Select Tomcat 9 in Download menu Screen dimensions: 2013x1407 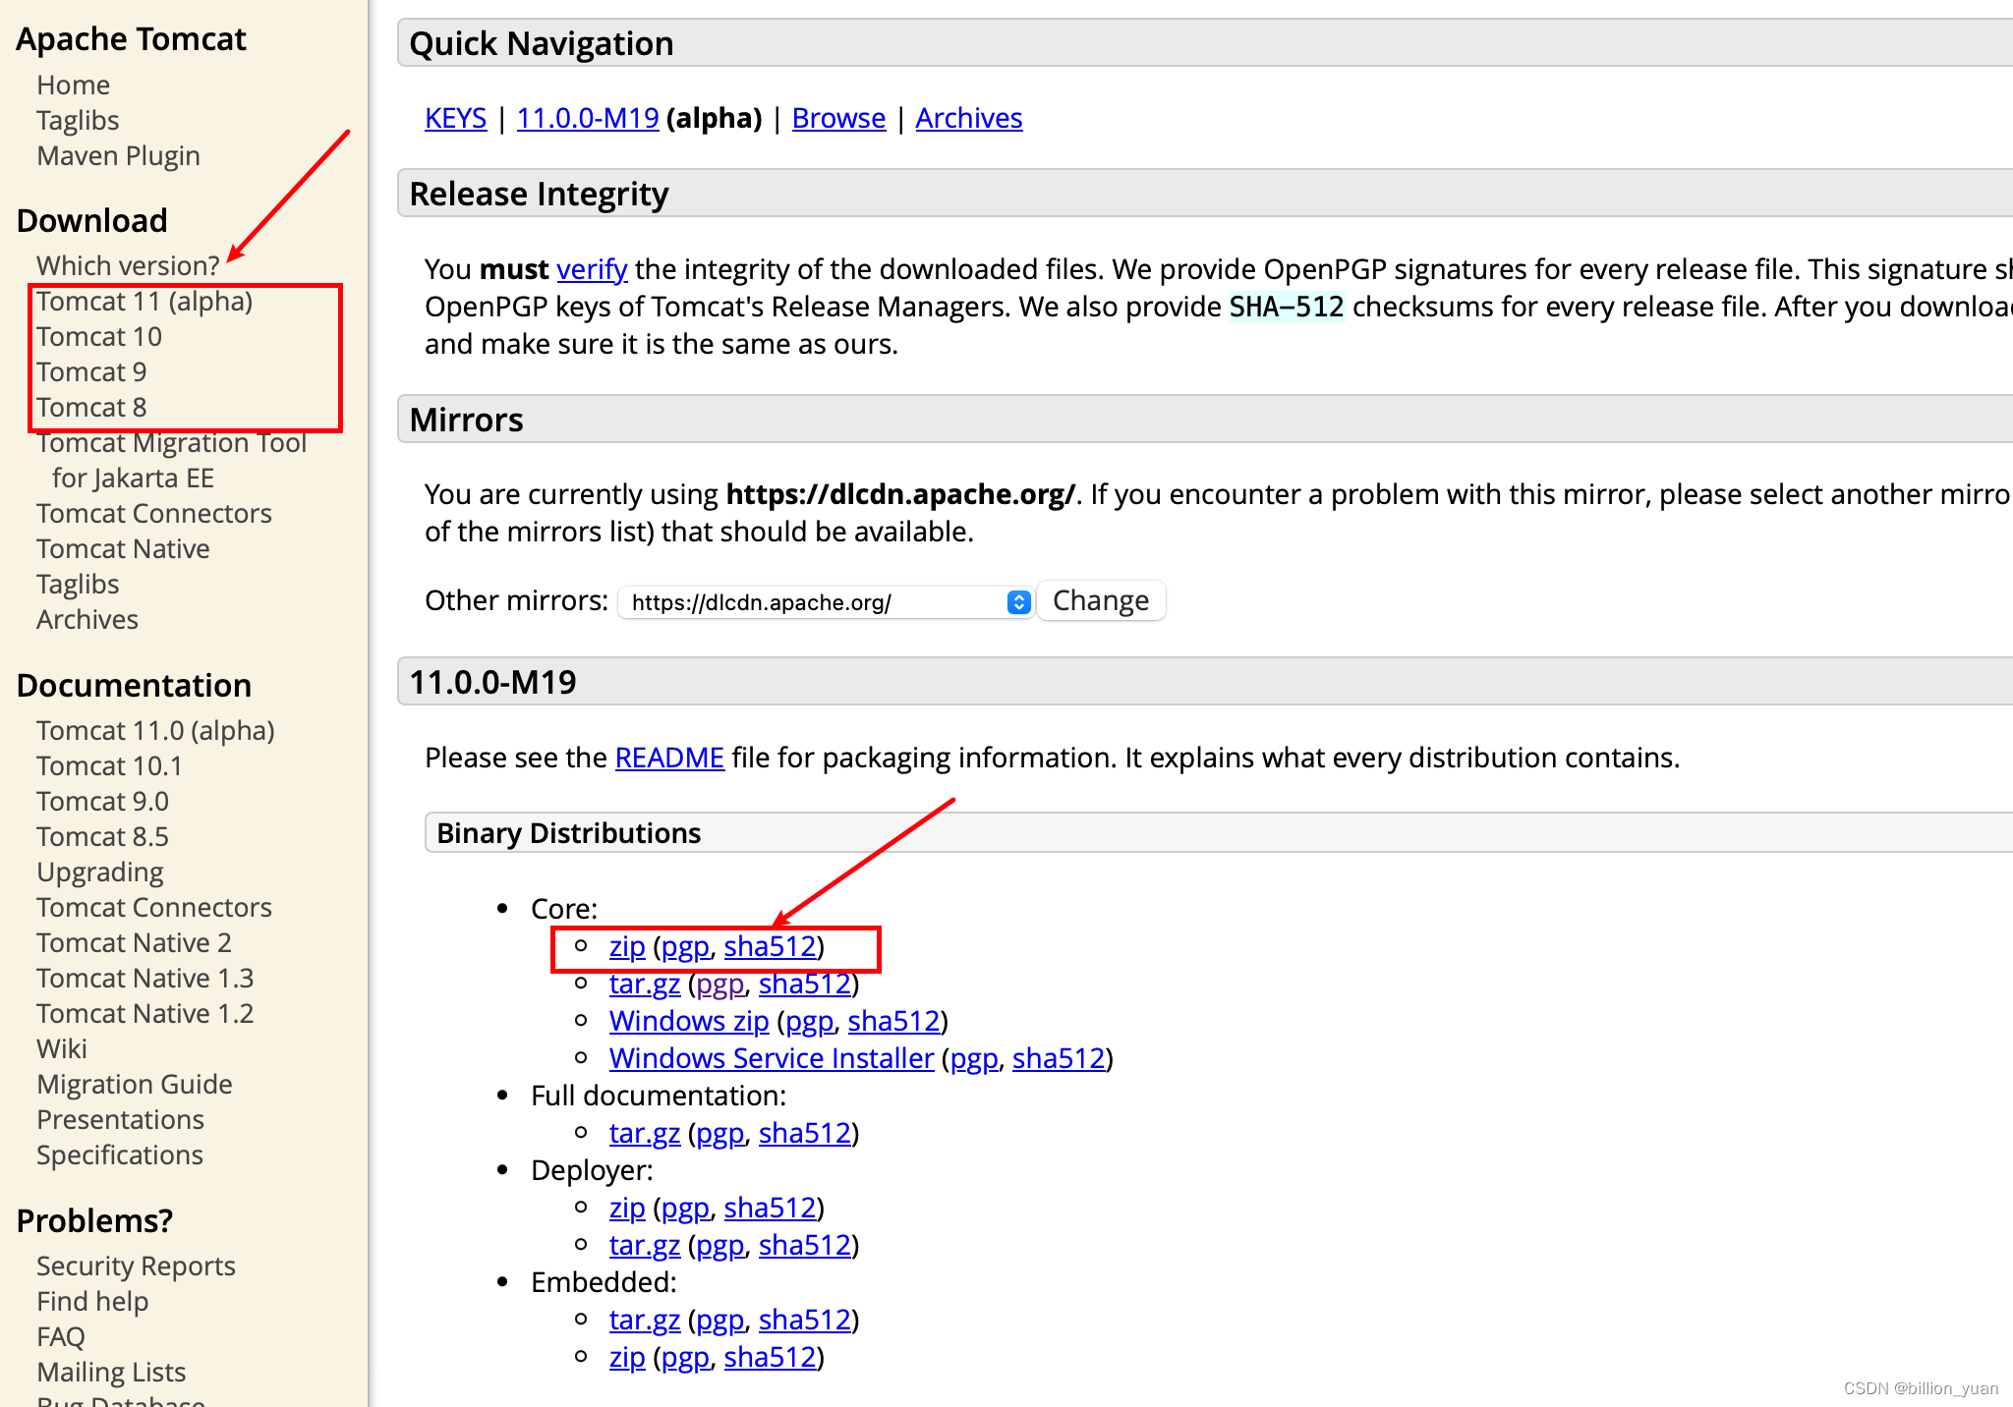point(91,372)
